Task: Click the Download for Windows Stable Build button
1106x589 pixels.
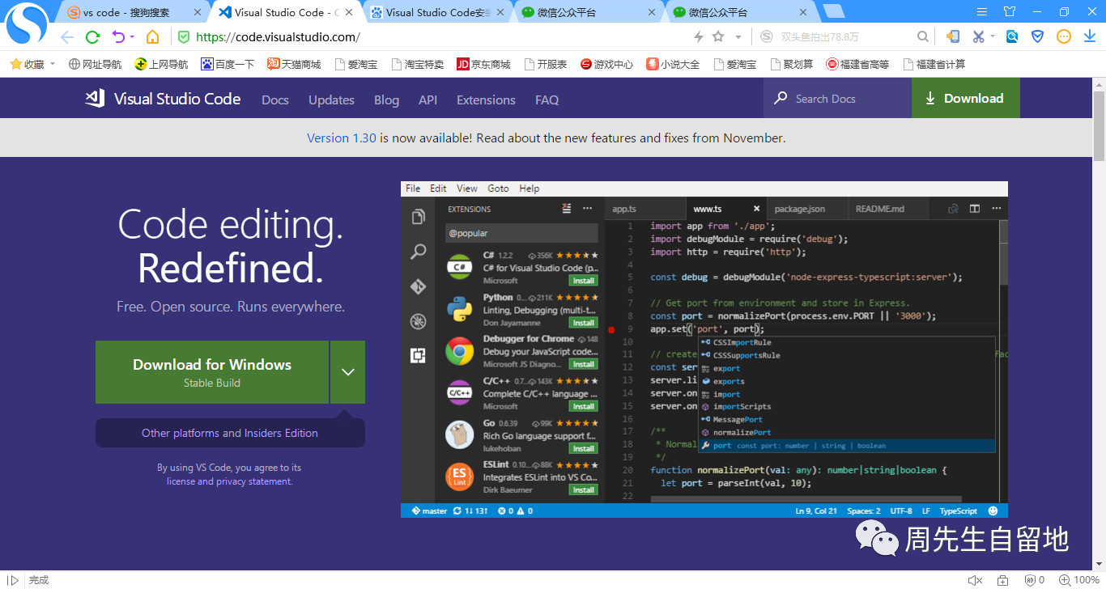Action: 212,372
